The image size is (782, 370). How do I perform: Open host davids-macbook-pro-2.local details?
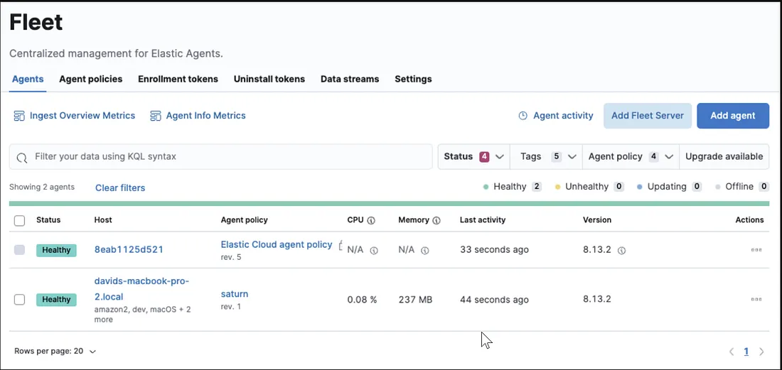point(141,289)
